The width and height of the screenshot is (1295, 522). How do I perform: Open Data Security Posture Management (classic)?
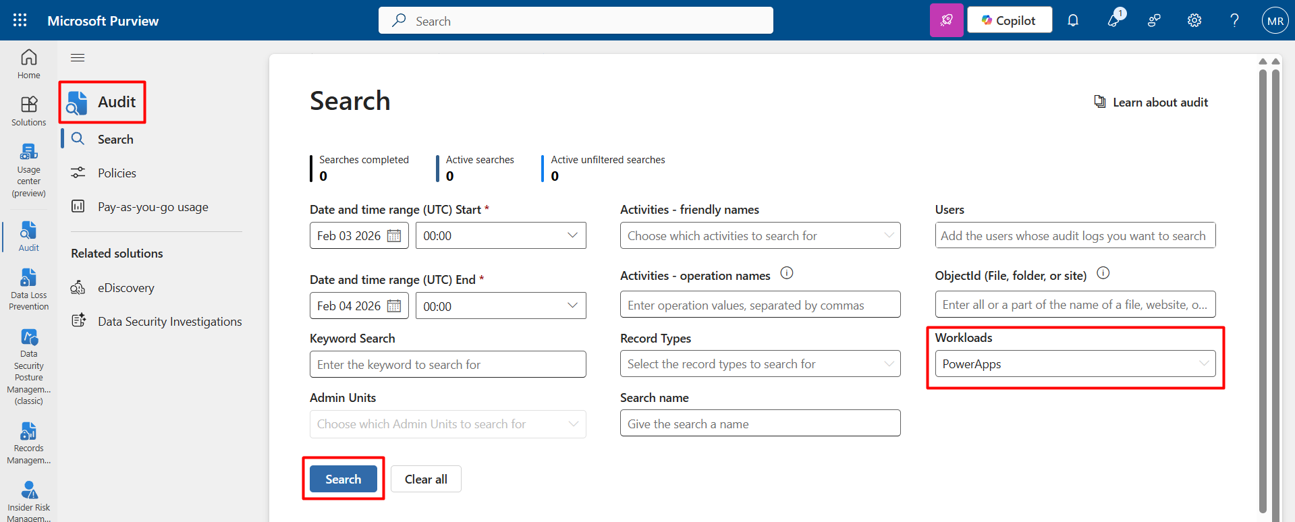pyautogui.click(x=28, y=367)
